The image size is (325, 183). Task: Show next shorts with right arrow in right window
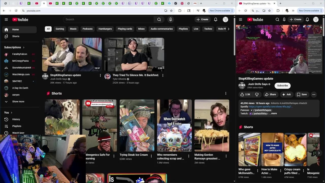click(x=319, y=153)
